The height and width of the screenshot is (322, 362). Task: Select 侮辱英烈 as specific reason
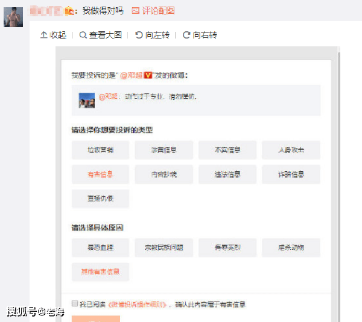click(227, 247)
